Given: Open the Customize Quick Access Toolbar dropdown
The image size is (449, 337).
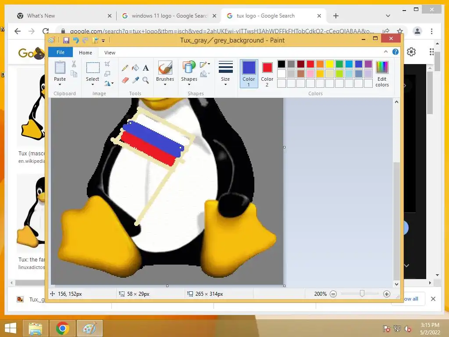Looking at the screenshot, I should pos(103,41).
